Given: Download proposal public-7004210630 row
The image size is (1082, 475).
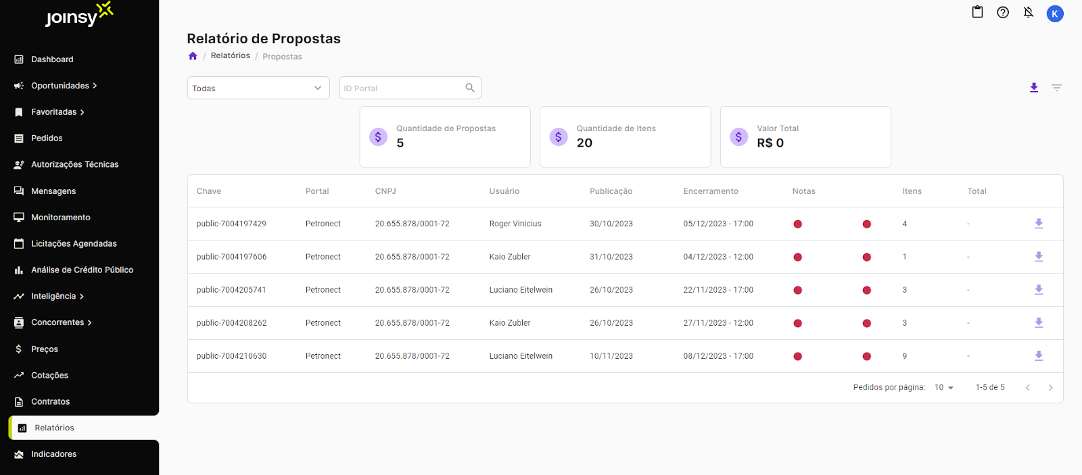Looking at the screenshot, I should [1039, 356].
